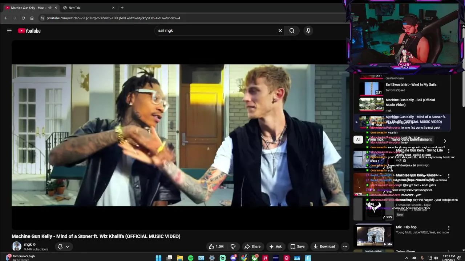Open notification bell dropdown for mgk
The image size is (465, 261).
pos(64,246)
